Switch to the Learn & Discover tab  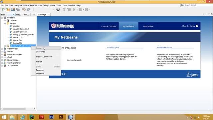point(109,26)
